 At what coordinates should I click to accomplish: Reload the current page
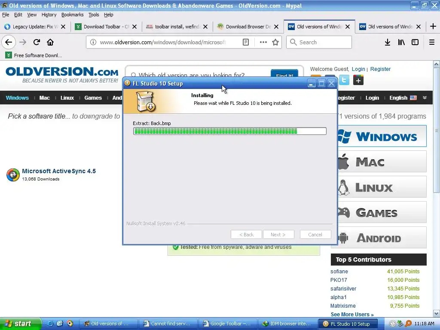click(x=37, y=42)
